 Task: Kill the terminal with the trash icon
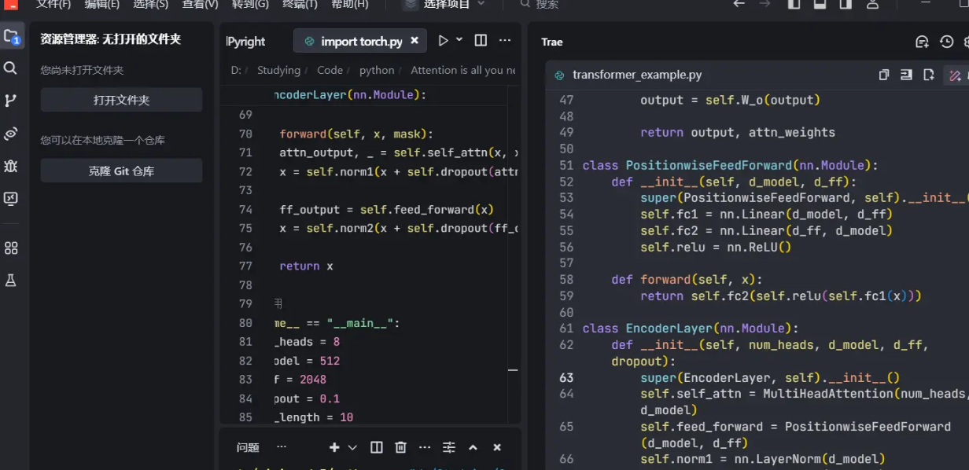point(400,447)
